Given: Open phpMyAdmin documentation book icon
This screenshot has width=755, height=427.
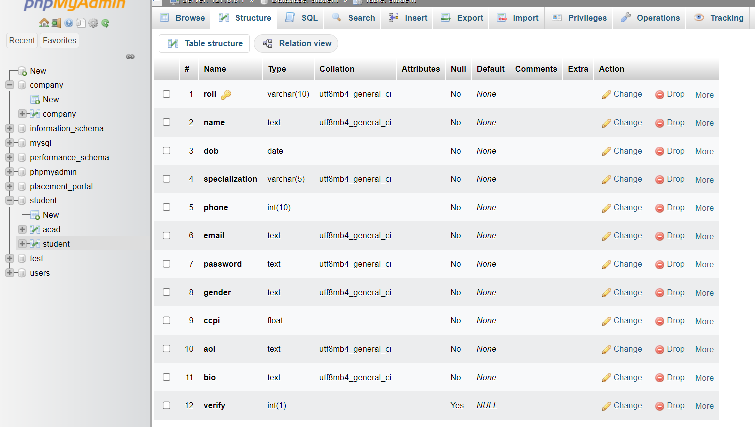Looking at the screenshot, I should coord(80,23).
